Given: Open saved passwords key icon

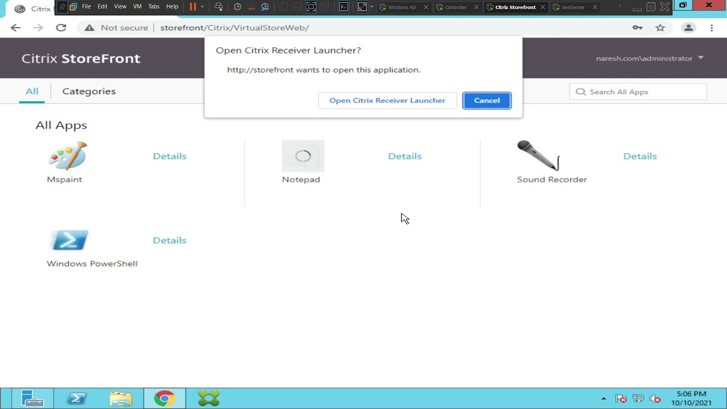Looking at the screenshot, I should pos(637,27).
